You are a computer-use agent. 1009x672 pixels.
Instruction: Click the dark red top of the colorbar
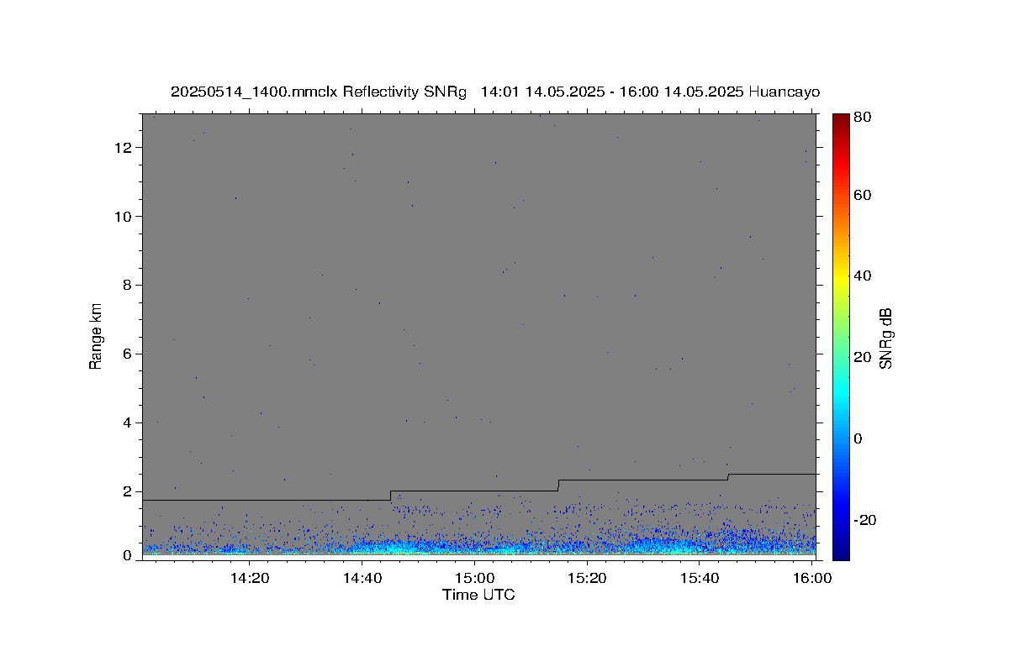pos(841,119)
